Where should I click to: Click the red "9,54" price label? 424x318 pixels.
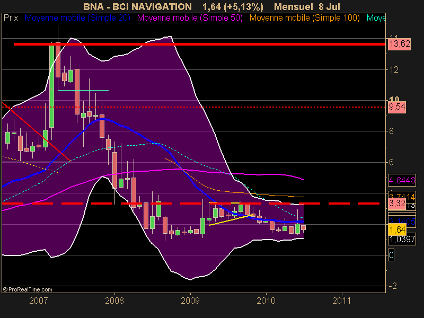click(397, 107)
